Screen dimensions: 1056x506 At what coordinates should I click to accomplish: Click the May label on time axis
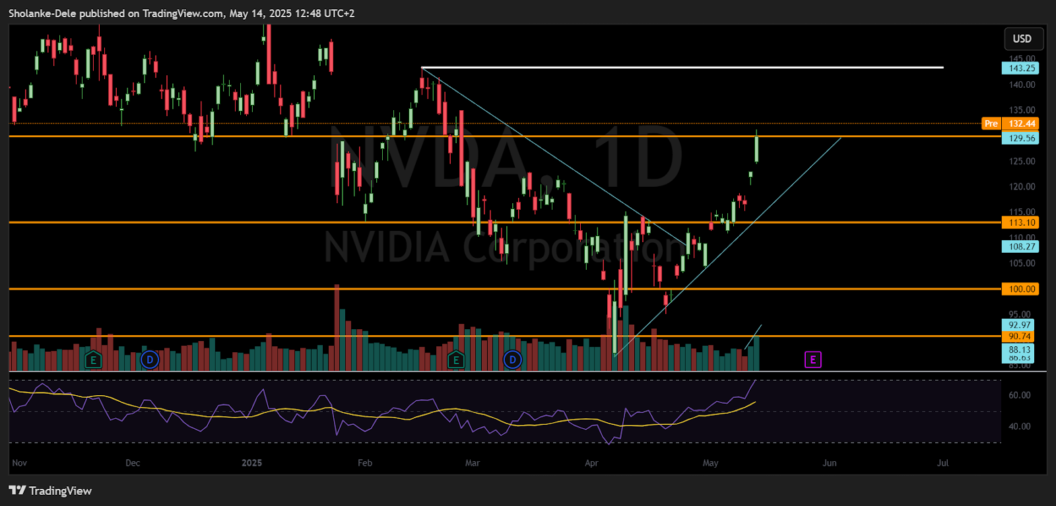(x=710, y=463)
